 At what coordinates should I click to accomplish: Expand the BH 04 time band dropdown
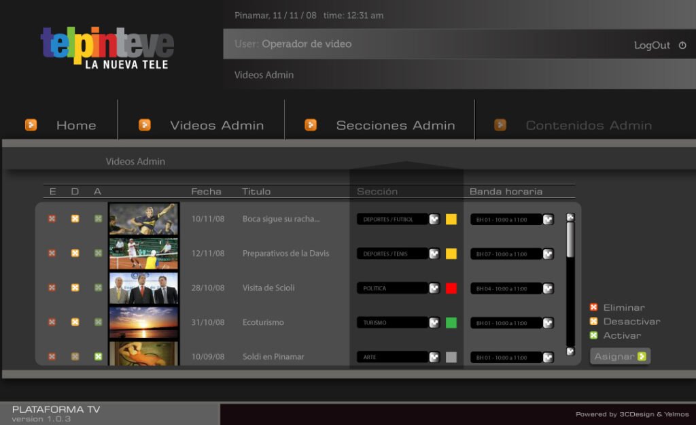[x=549, y=289]
